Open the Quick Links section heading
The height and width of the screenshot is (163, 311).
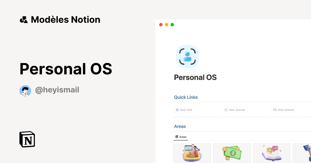pyautogui.click(x=186, y=97)
